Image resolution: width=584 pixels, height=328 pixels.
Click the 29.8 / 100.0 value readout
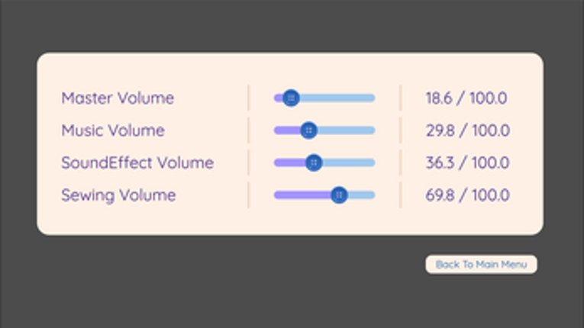point(467,130)
